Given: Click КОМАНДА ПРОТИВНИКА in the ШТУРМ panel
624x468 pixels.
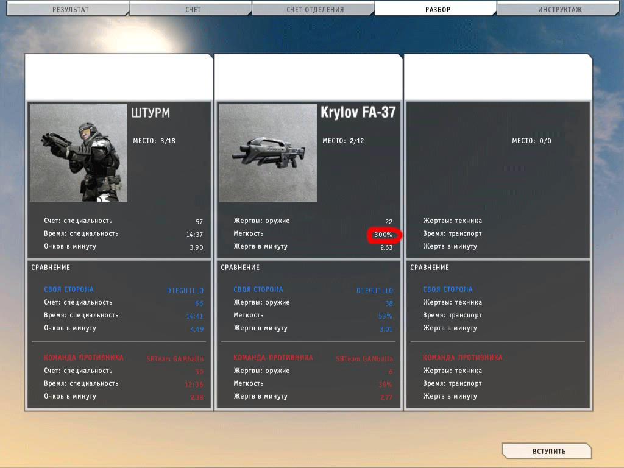Looking at the screenshot, I should click(x=83, y=357).
